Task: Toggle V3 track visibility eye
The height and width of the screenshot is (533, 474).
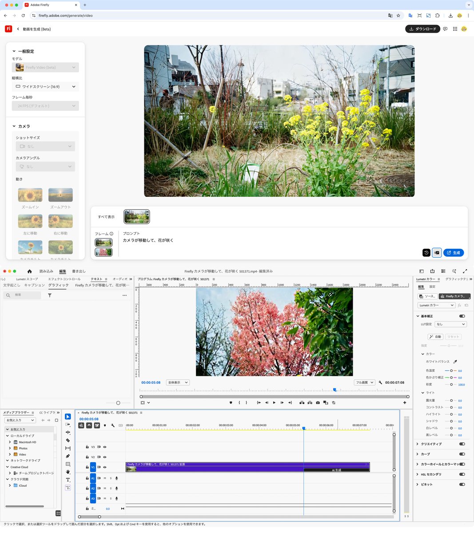Action: 105,447
